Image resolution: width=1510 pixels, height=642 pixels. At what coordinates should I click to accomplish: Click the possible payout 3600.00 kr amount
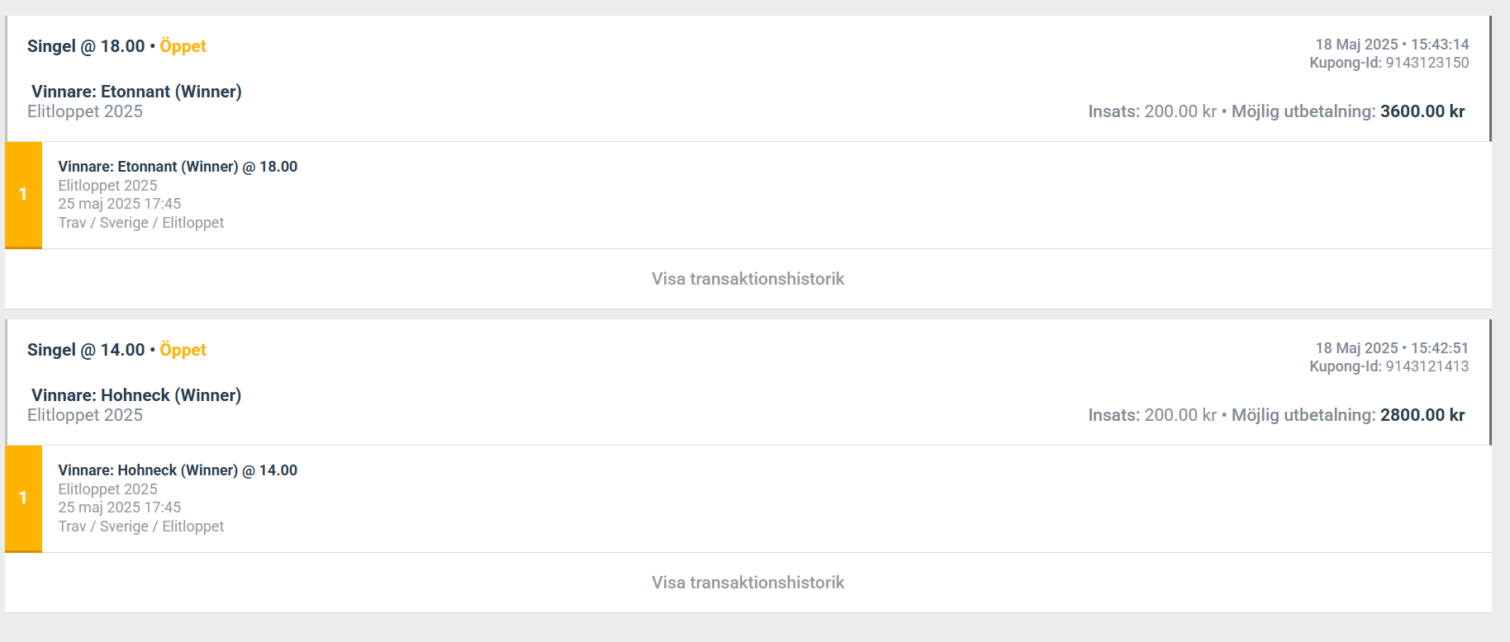(x=1422, y=111)
